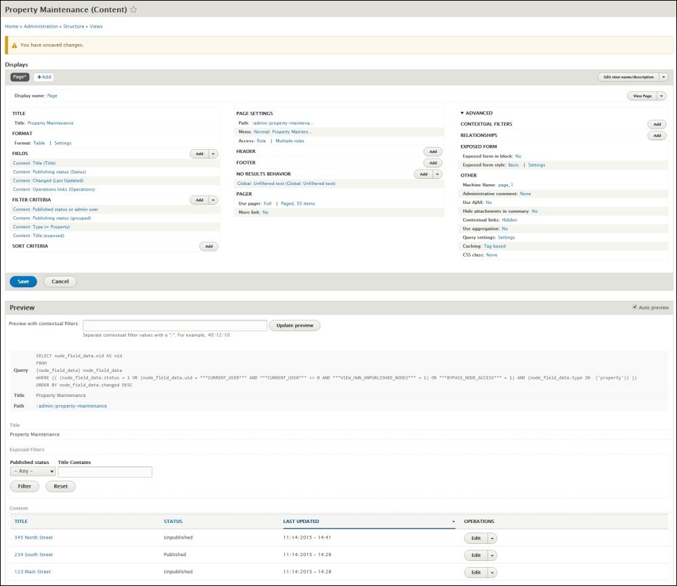Add a relationship

[657, 135]
